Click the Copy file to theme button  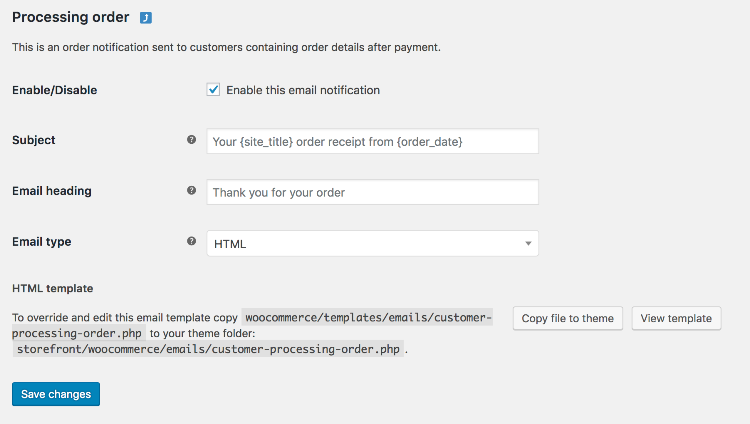point(567,318)
